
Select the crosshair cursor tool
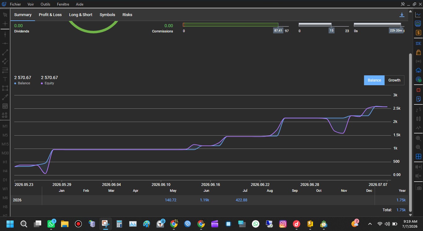click(5, 24)
